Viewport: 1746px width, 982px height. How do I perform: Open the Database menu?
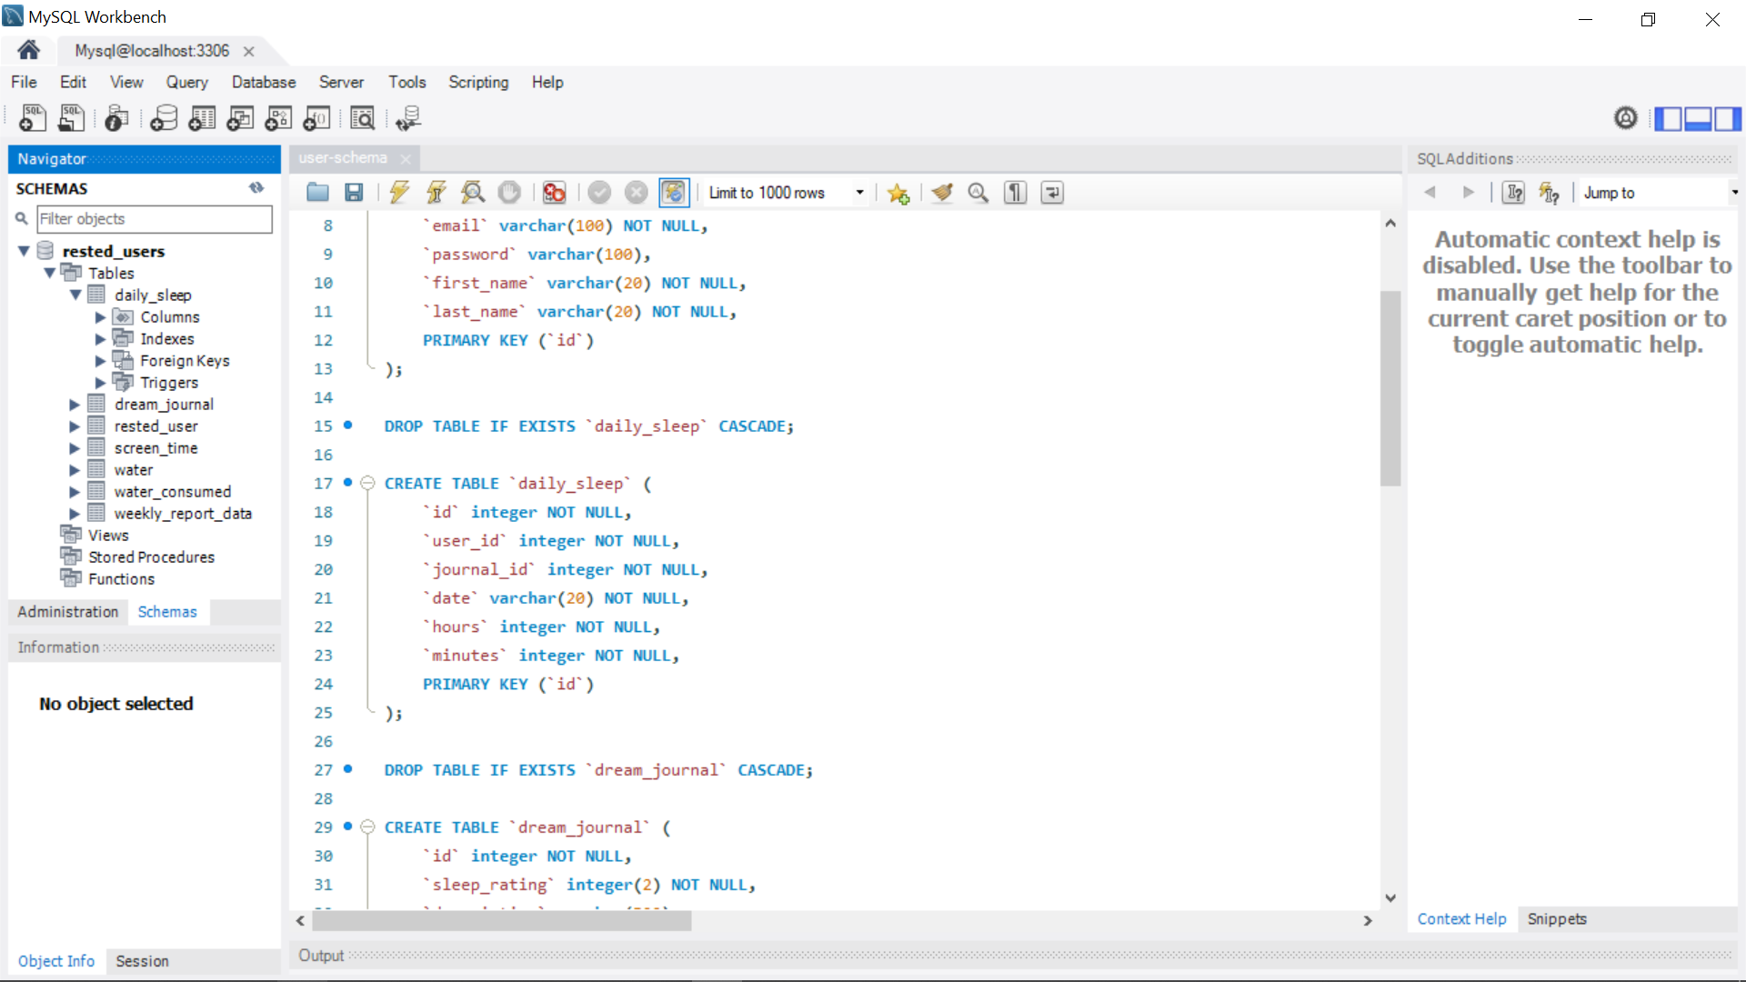[264, 82]
